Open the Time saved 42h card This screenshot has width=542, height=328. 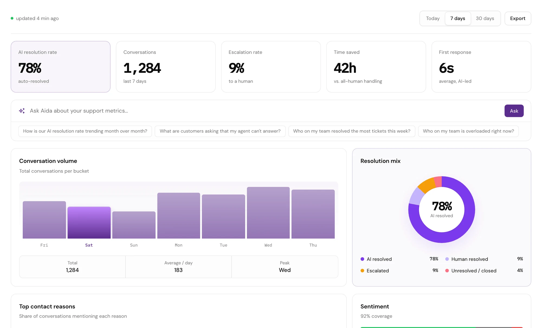pyautogui.click(x=376, y=67)
